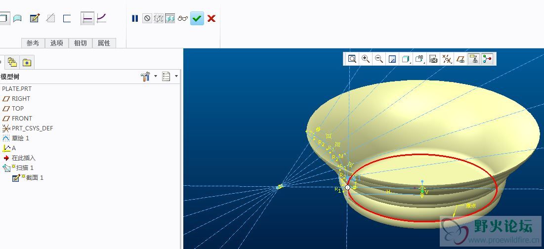This screenshot has width=544, height=249.
Task: Click the repaint screen icon
Action: (392, 59)
